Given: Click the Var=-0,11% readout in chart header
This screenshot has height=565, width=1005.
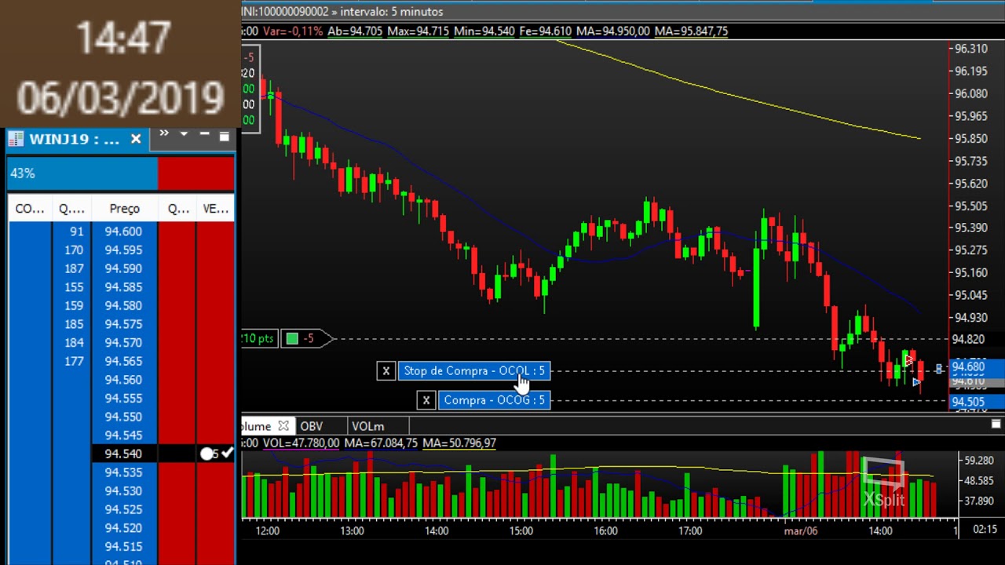Looking at the screenshot, I should point(293,31).
